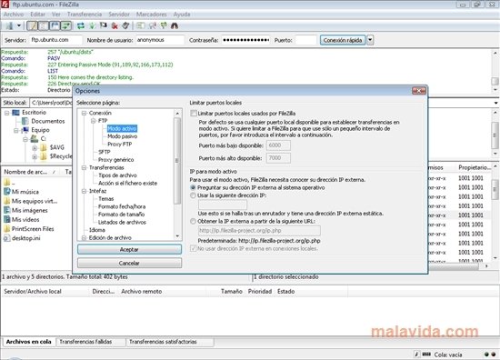This screenshot has height=360, width=500.
Task: Focus the Puerto input field in quickconnect bar
Action: pyautogui.click(x=305, y=40)
